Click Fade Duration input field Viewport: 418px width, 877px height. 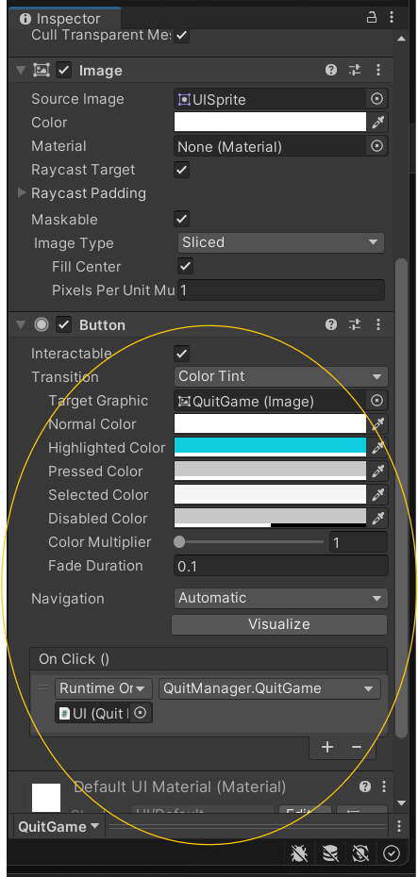tap(281, 566)
